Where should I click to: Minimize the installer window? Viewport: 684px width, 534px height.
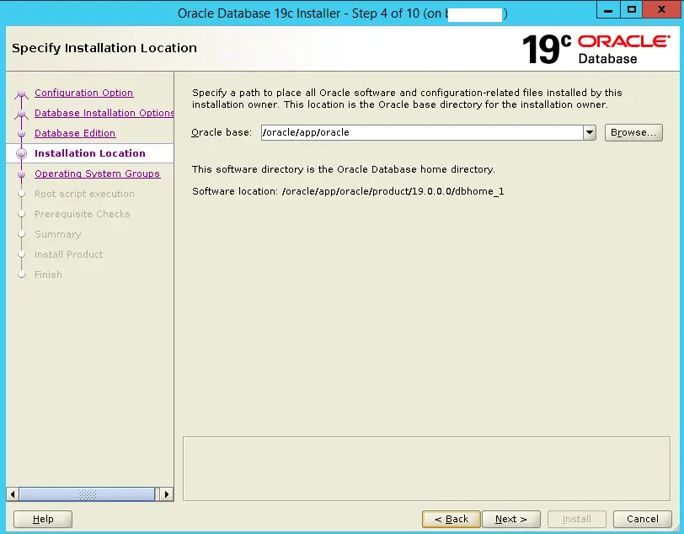608,9
